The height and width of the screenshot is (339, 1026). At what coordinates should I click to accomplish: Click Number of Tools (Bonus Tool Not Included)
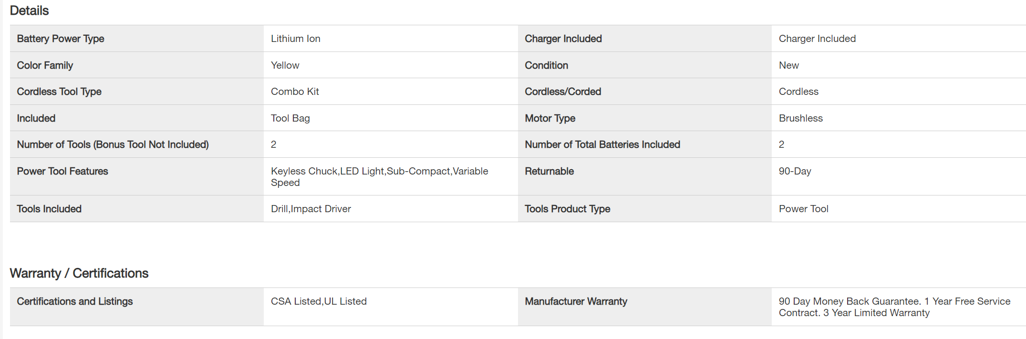(x=113, y=144)
